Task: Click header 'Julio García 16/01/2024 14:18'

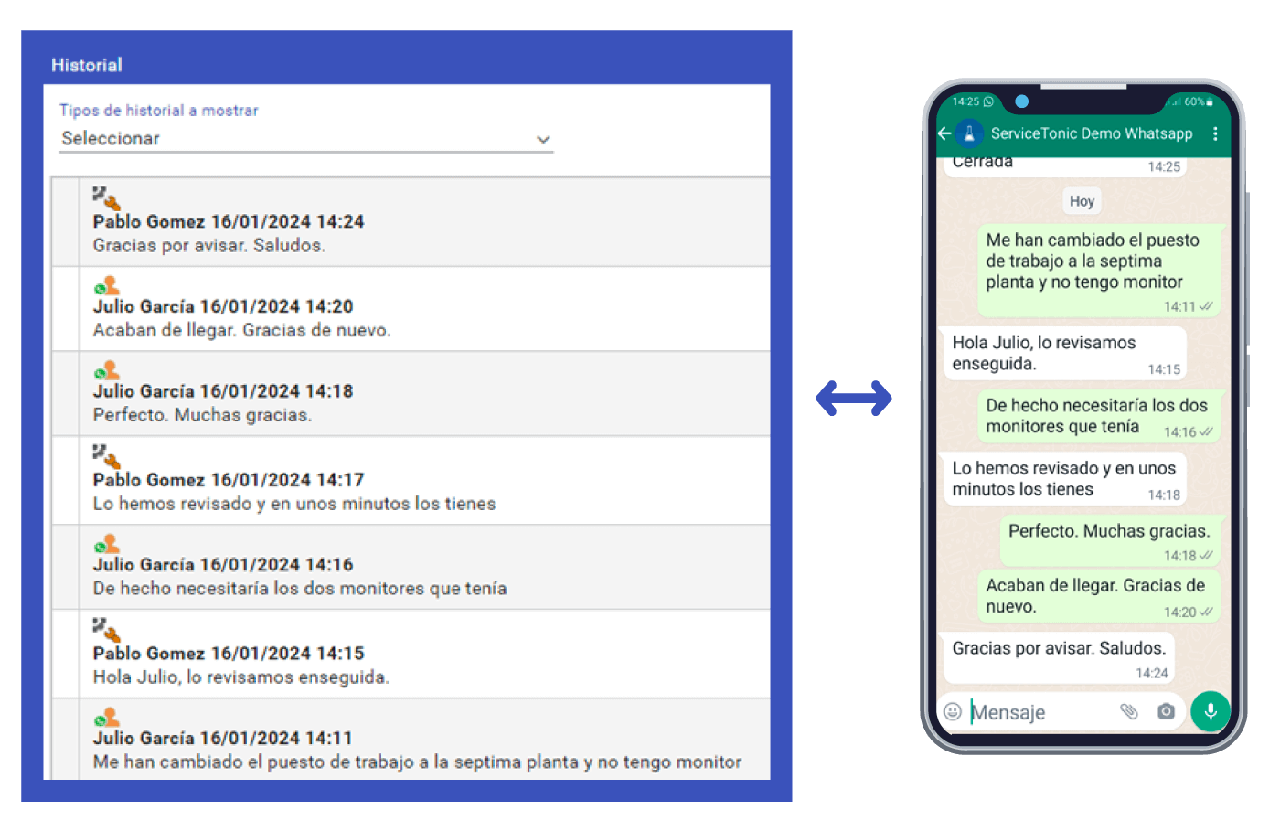Action: [x=223, y=391]
